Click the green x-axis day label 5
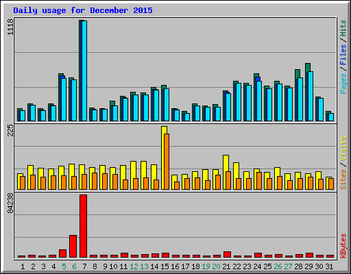Screen dimensions: 351x274 64,266
